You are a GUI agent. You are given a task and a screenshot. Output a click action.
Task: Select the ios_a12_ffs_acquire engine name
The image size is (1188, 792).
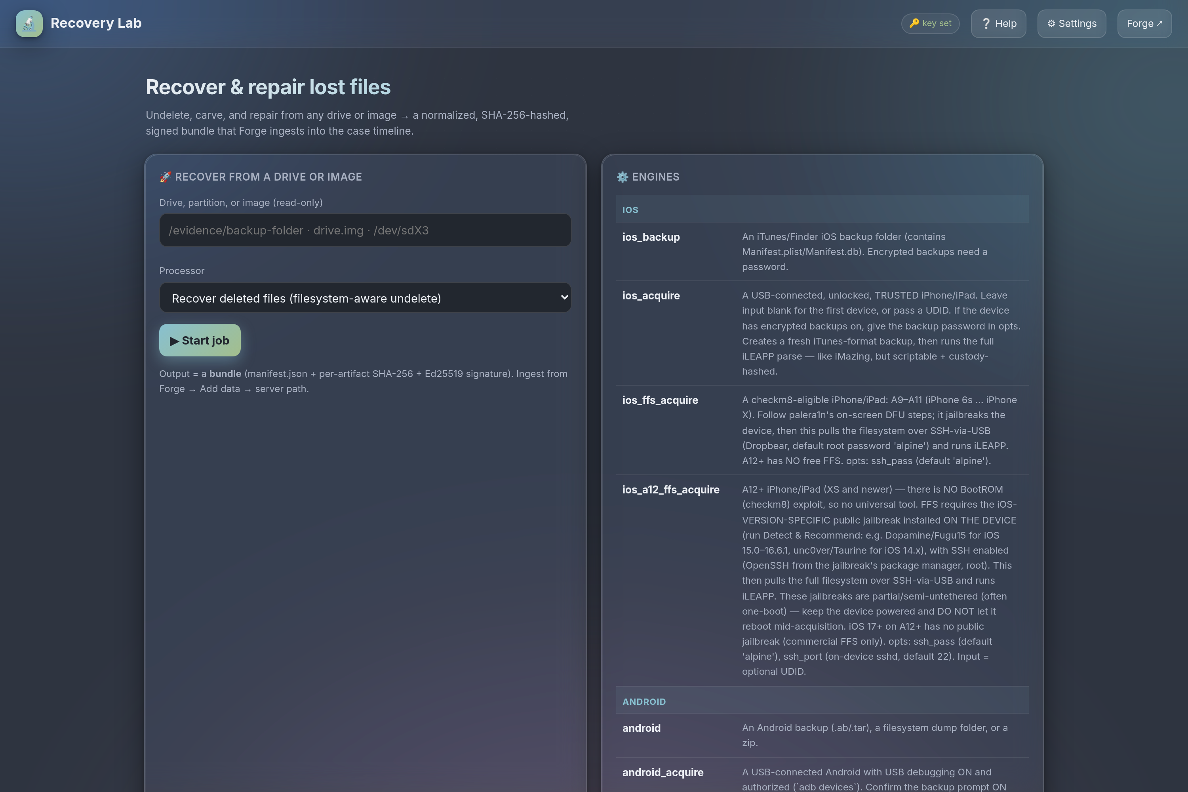click(670, 489)
